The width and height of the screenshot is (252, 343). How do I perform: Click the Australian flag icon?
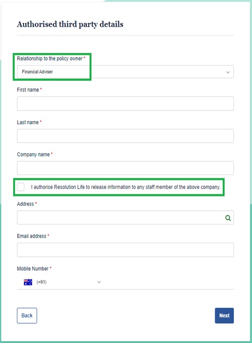coord(28,282)
